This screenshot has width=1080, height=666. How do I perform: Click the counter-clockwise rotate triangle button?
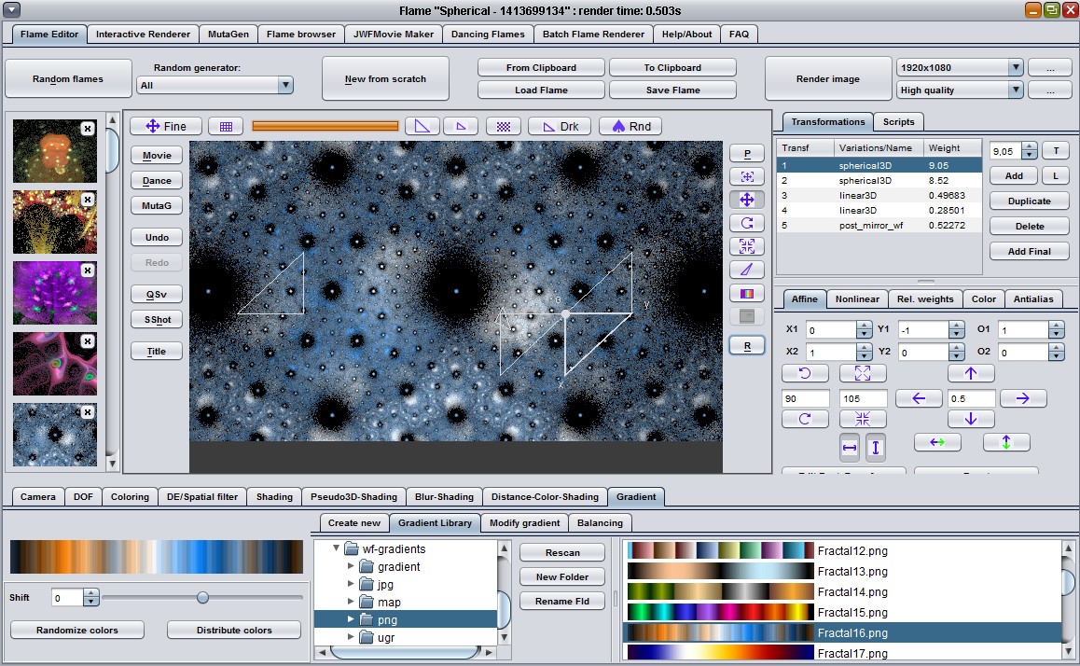pyautogui.click(x=805, y=373)
